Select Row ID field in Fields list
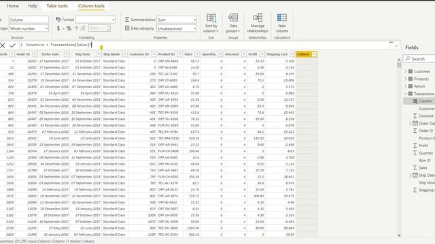Viewport: 435px width, 244px height. [424, 161]
